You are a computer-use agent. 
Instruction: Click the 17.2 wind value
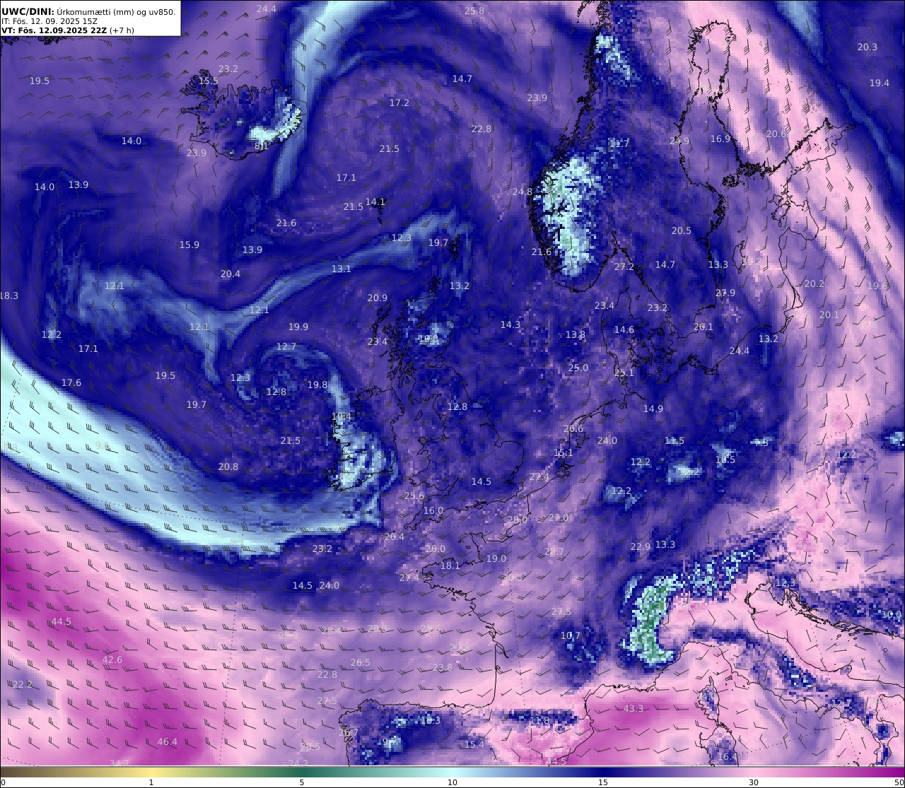[x=399, y=102]
